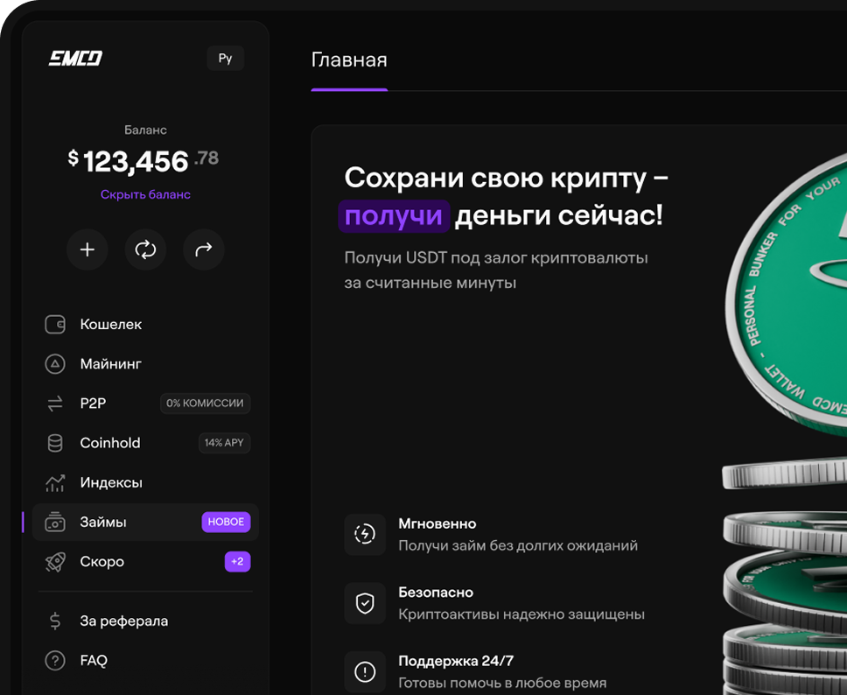Image resolution: width=847 pixels, height=695 pixels.
Task: Click the dollar icon beside За реферала
Action: coord(55,621)
